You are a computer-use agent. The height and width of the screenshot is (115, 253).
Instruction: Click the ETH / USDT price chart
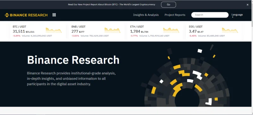(171, 30)
